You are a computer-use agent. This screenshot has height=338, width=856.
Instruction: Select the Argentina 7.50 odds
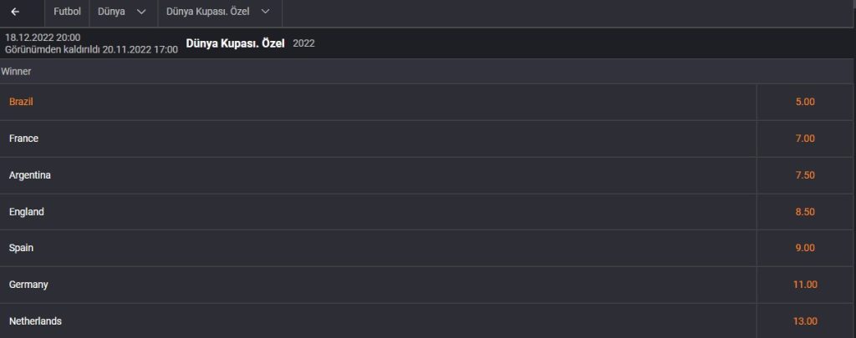805,175
